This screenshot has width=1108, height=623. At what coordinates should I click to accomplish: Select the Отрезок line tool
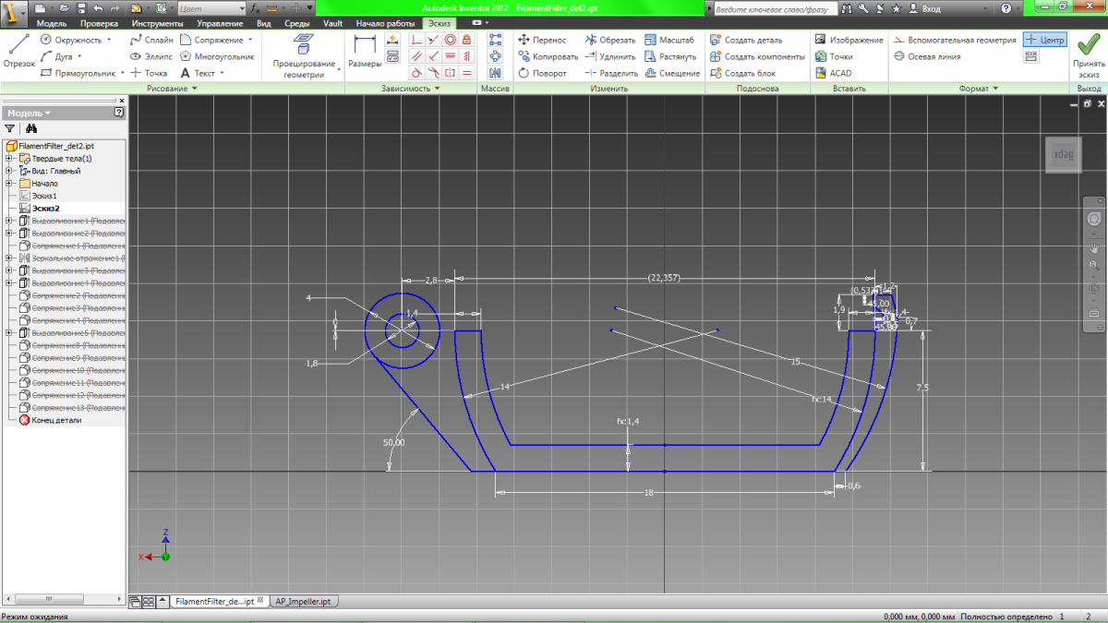pyautogui.click(x=18, y=53)
